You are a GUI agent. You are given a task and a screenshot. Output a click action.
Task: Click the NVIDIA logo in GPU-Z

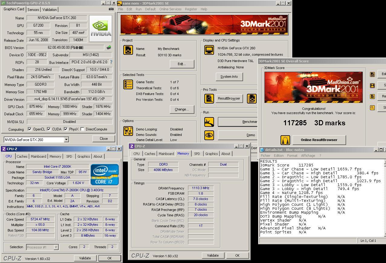[x=101, y=29]
